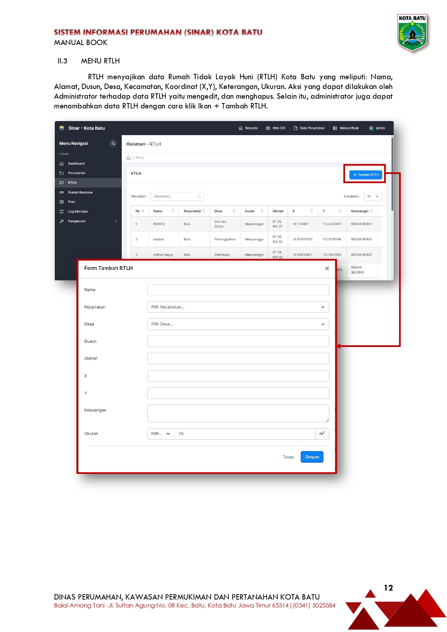Open the Pilih Kecamatan dropdown
Viewport: 447px width, 632px height.
238,307
